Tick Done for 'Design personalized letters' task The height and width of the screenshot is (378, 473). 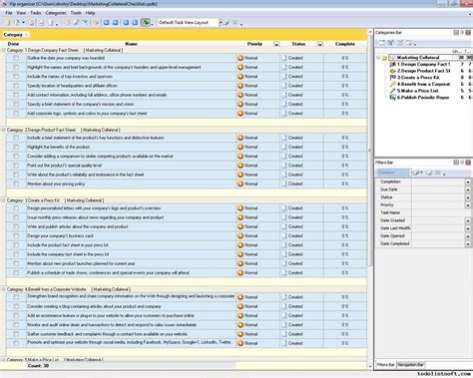point(16,208)
